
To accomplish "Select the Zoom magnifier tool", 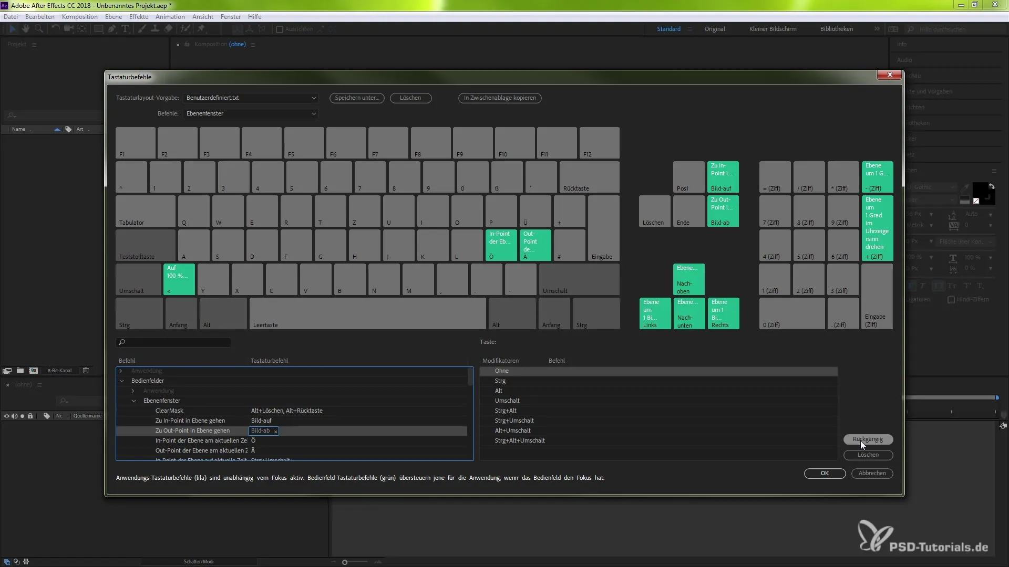I will click(x=38, y=29).
